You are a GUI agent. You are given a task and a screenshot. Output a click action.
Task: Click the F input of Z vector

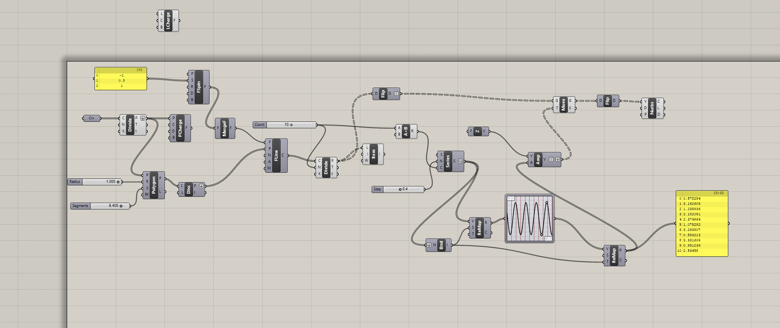click(x=471, y=131)
